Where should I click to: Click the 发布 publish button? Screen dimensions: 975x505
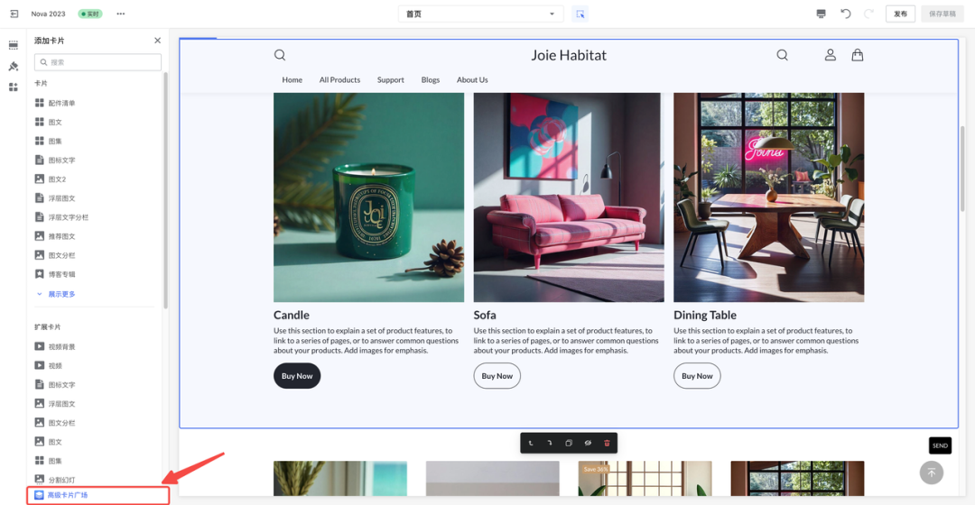click(x=900, y=14)
